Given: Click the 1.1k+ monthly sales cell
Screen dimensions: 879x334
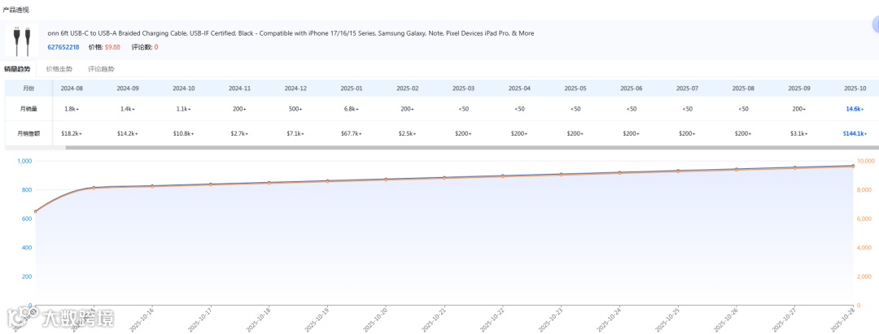Looking at the screenshot, I should click(183, 109).
